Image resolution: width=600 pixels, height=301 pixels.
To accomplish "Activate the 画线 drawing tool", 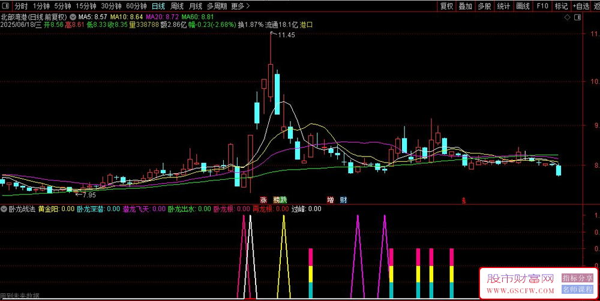I will tap(523, 6).
